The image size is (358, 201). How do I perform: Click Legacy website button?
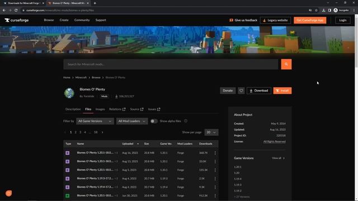(x=275, y=20)
